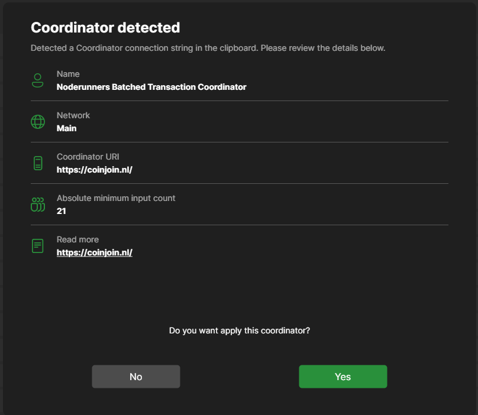Viewport: 478px width, 415px height.
Task: Select the Coordinator URI value https://coinjoin.nl/
Action: pyautogui.click(x=95, y=170)
